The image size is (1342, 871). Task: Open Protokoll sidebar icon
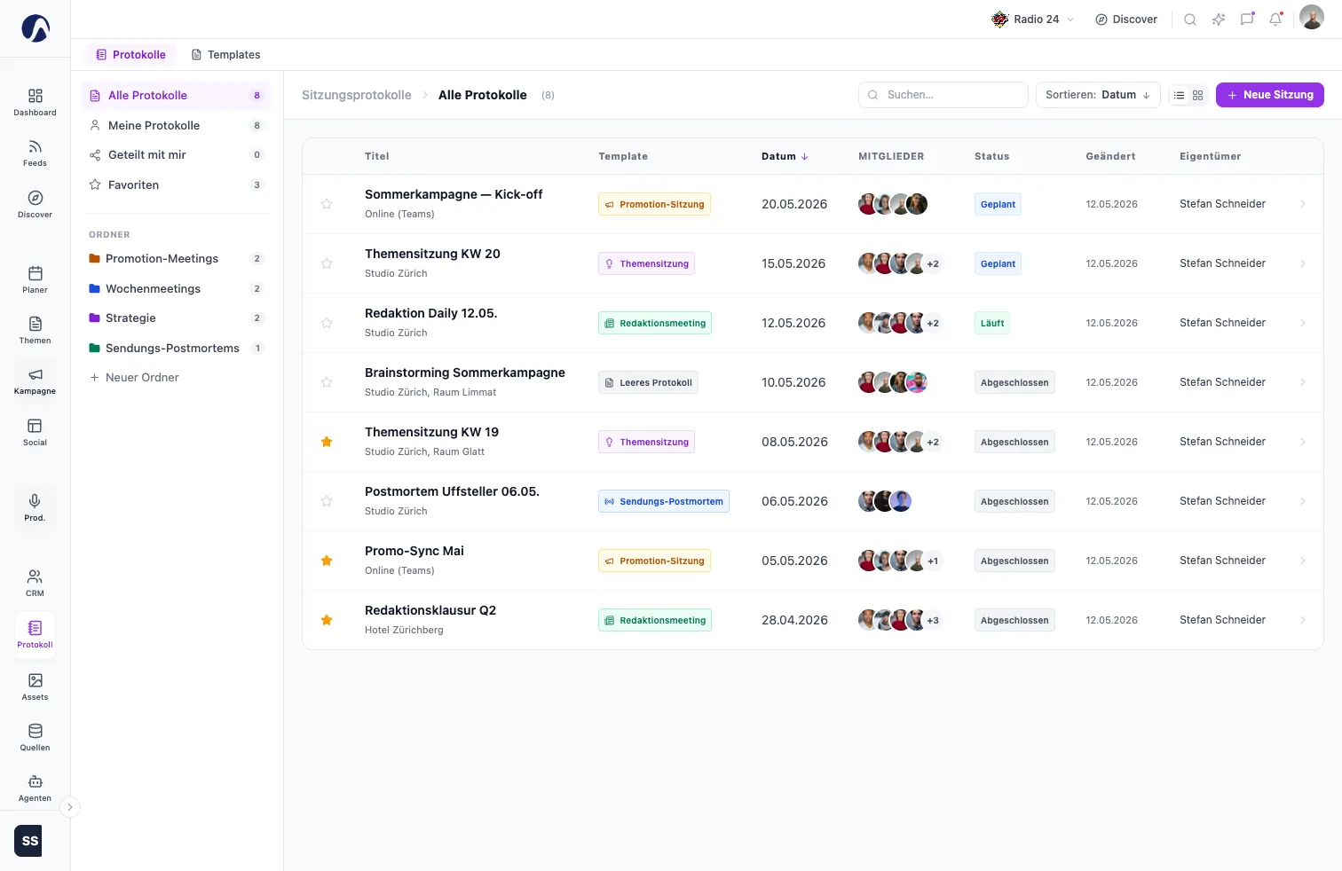35,634
